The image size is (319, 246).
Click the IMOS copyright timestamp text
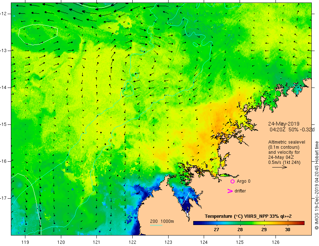[316, 186]
